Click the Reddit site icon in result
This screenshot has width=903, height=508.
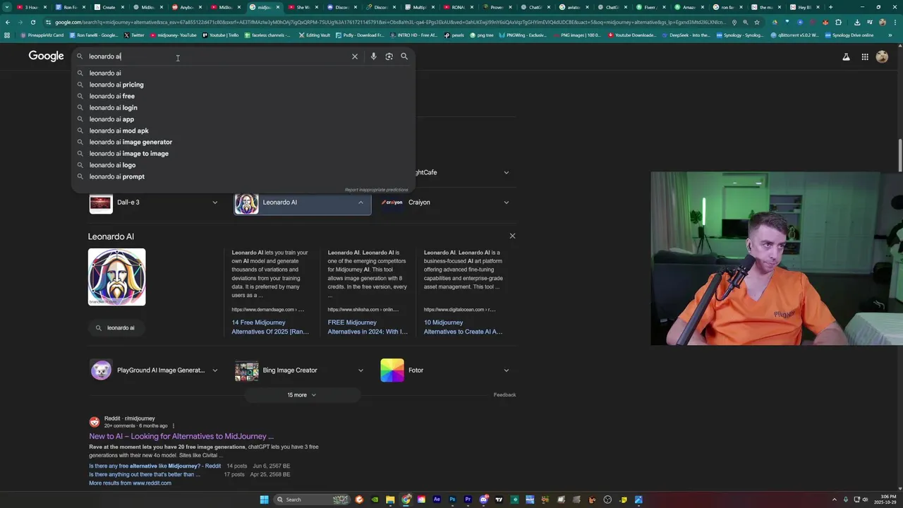click(95, 422)
